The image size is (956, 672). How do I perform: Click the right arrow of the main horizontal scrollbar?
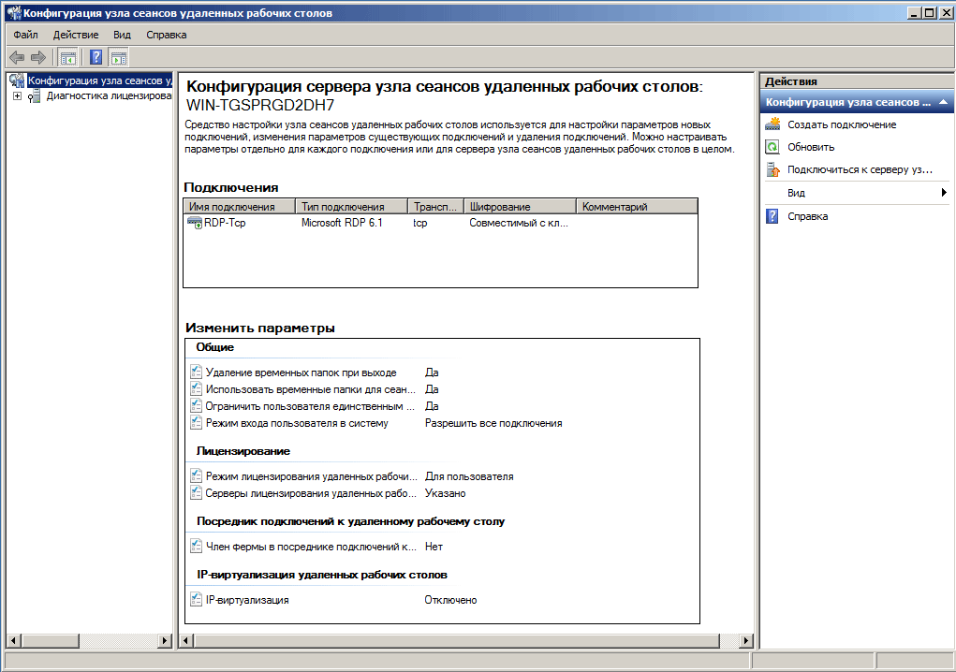(x=745, y=641)
